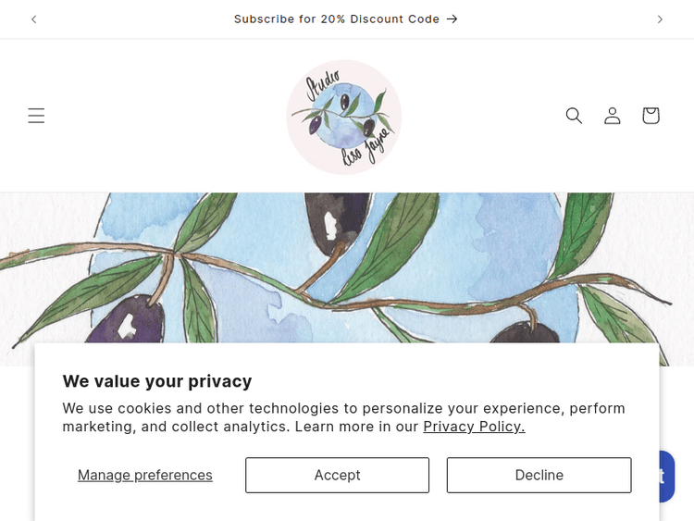The height and width of the screenshot is (521, 694).
Task: Show the next announcement with right chevron
Action: pos(660,19)
